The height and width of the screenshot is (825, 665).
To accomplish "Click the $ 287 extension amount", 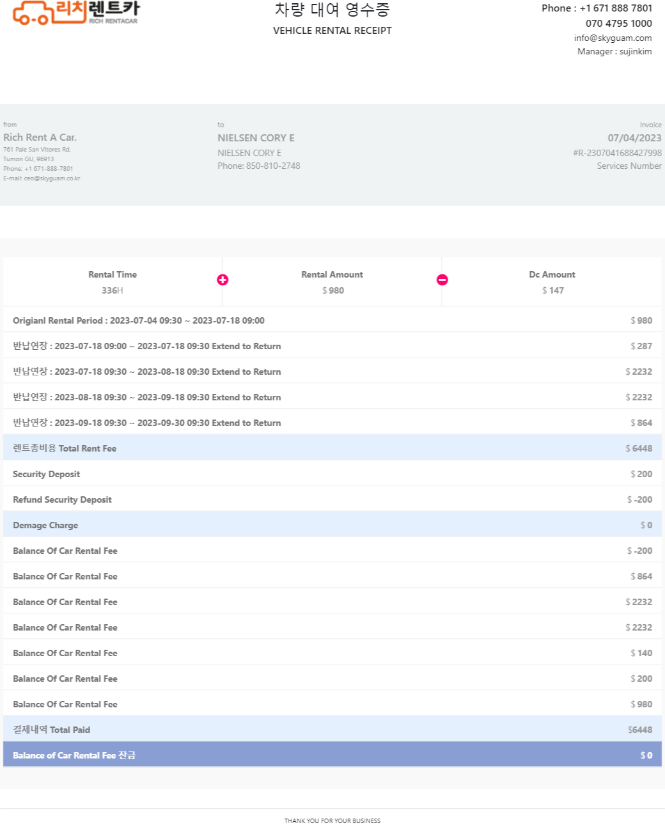I will coord(641,346).
